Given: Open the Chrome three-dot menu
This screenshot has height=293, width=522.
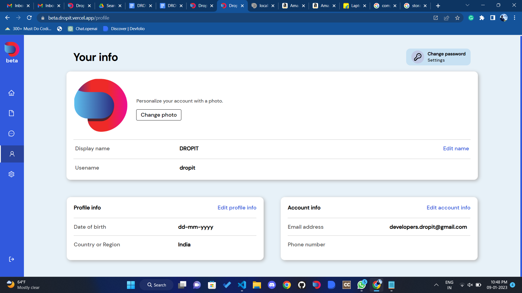Looking at the screenshot, I should (514, 18).
